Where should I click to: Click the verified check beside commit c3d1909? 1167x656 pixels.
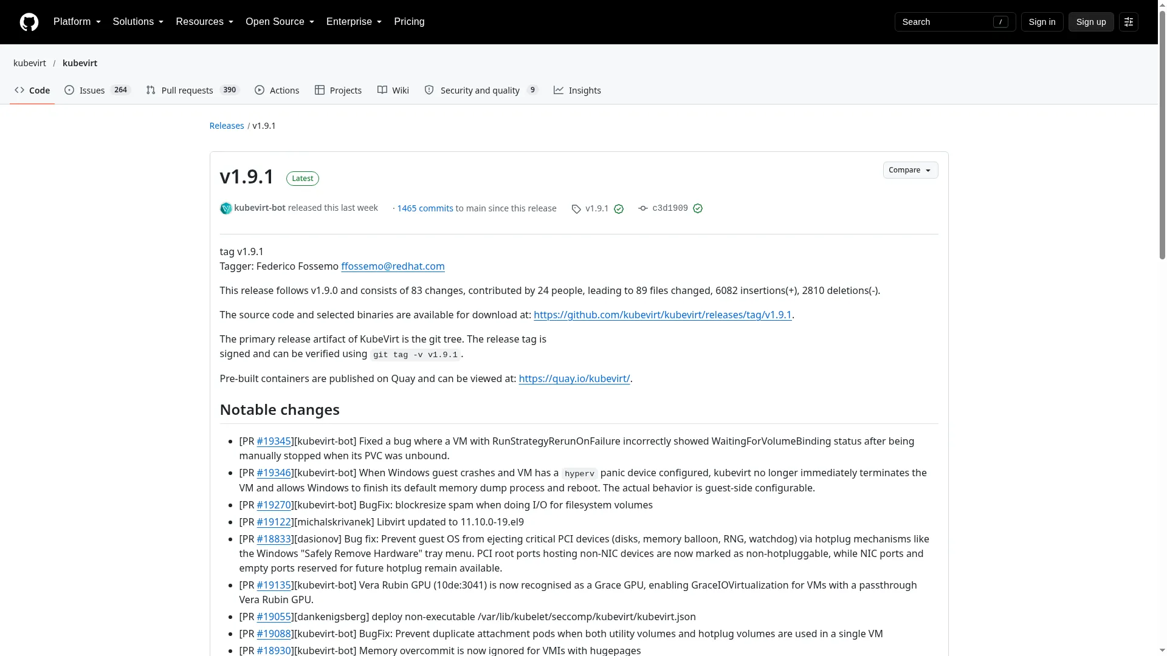click(698, 208)
